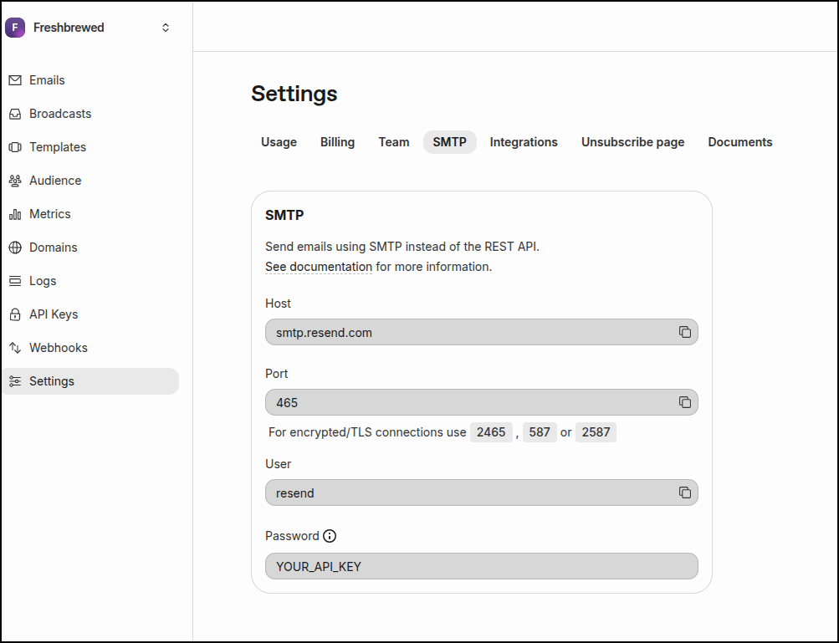Copy the SMTP user value

pos(684,492)
